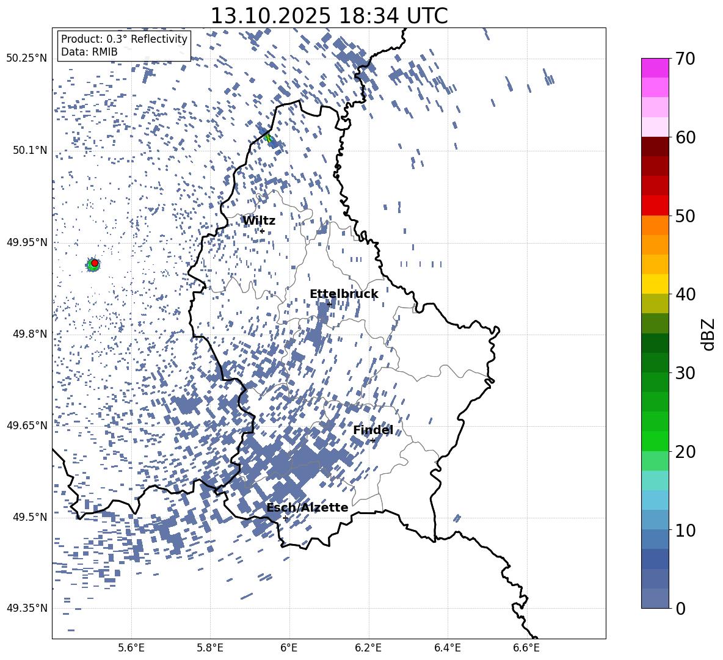Screen dimensions: 723x660
Task: Click the 6.2°E longitude tick label
Action: coord(368,648)
